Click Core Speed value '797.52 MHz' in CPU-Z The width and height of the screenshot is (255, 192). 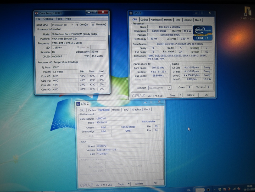[x=158, y=68]
